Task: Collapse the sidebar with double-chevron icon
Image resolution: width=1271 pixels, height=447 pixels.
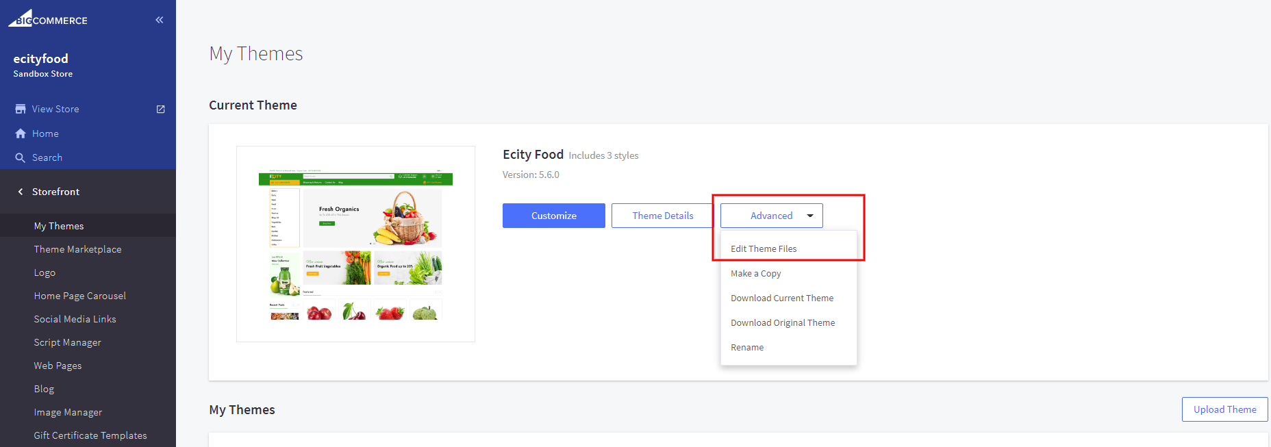Action: pos(160,20)
